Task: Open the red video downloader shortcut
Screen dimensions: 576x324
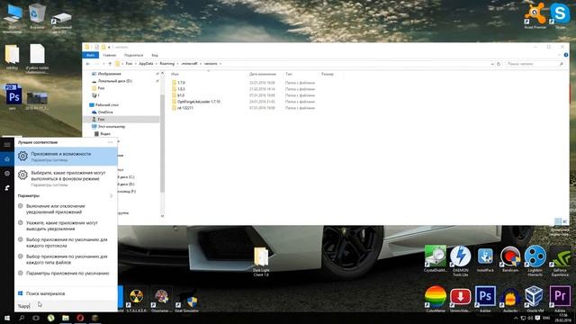Action: [x=460, y=299]
